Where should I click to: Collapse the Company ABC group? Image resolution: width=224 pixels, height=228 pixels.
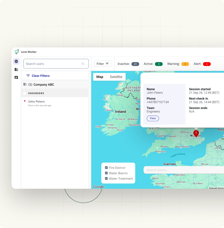click(x=55, y=85)
